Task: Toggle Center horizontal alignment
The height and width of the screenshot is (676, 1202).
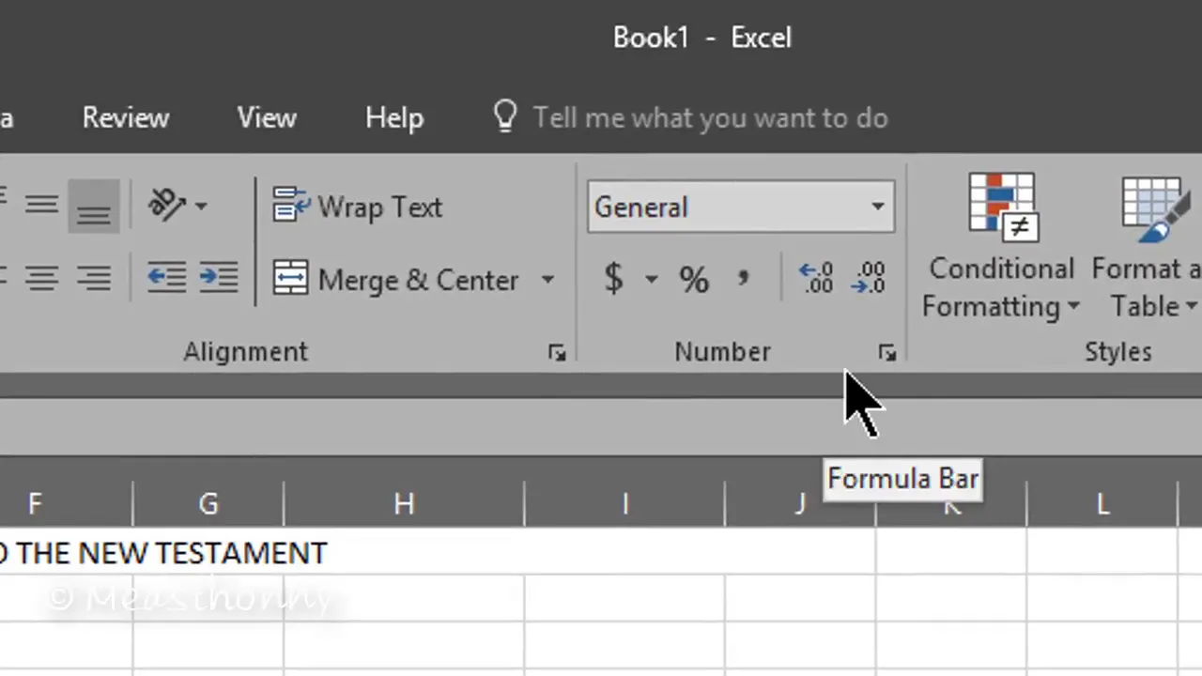Action: click(x=41, y=278)
